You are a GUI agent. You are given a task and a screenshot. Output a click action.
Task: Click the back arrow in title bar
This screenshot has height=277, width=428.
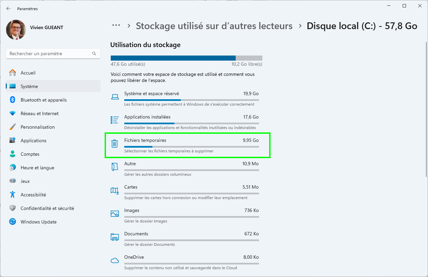[8, 9]
